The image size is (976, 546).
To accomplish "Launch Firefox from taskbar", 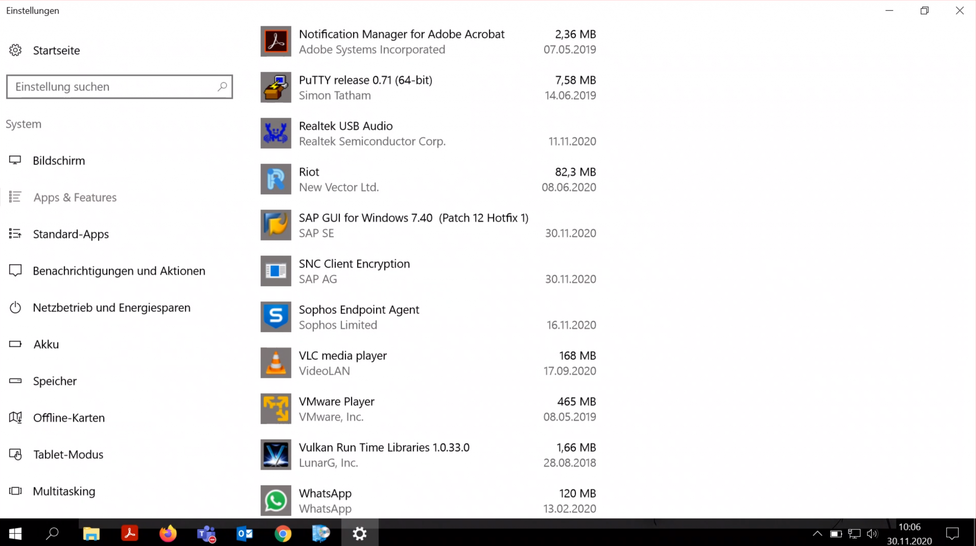I will point(168,533).
